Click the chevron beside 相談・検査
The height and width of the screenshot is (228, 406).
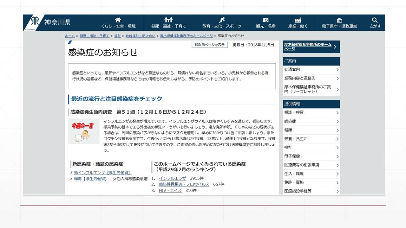[337, 113]
